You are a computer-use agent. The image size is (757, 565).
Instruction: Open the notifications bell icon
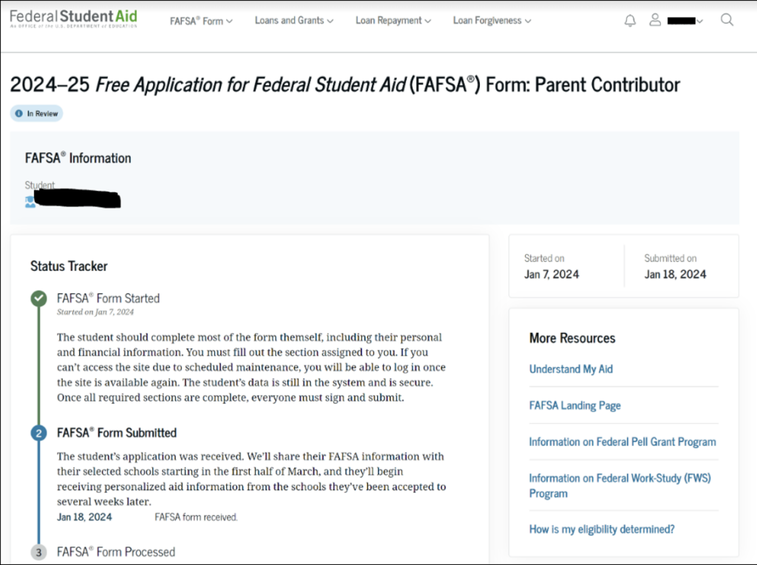629,20
